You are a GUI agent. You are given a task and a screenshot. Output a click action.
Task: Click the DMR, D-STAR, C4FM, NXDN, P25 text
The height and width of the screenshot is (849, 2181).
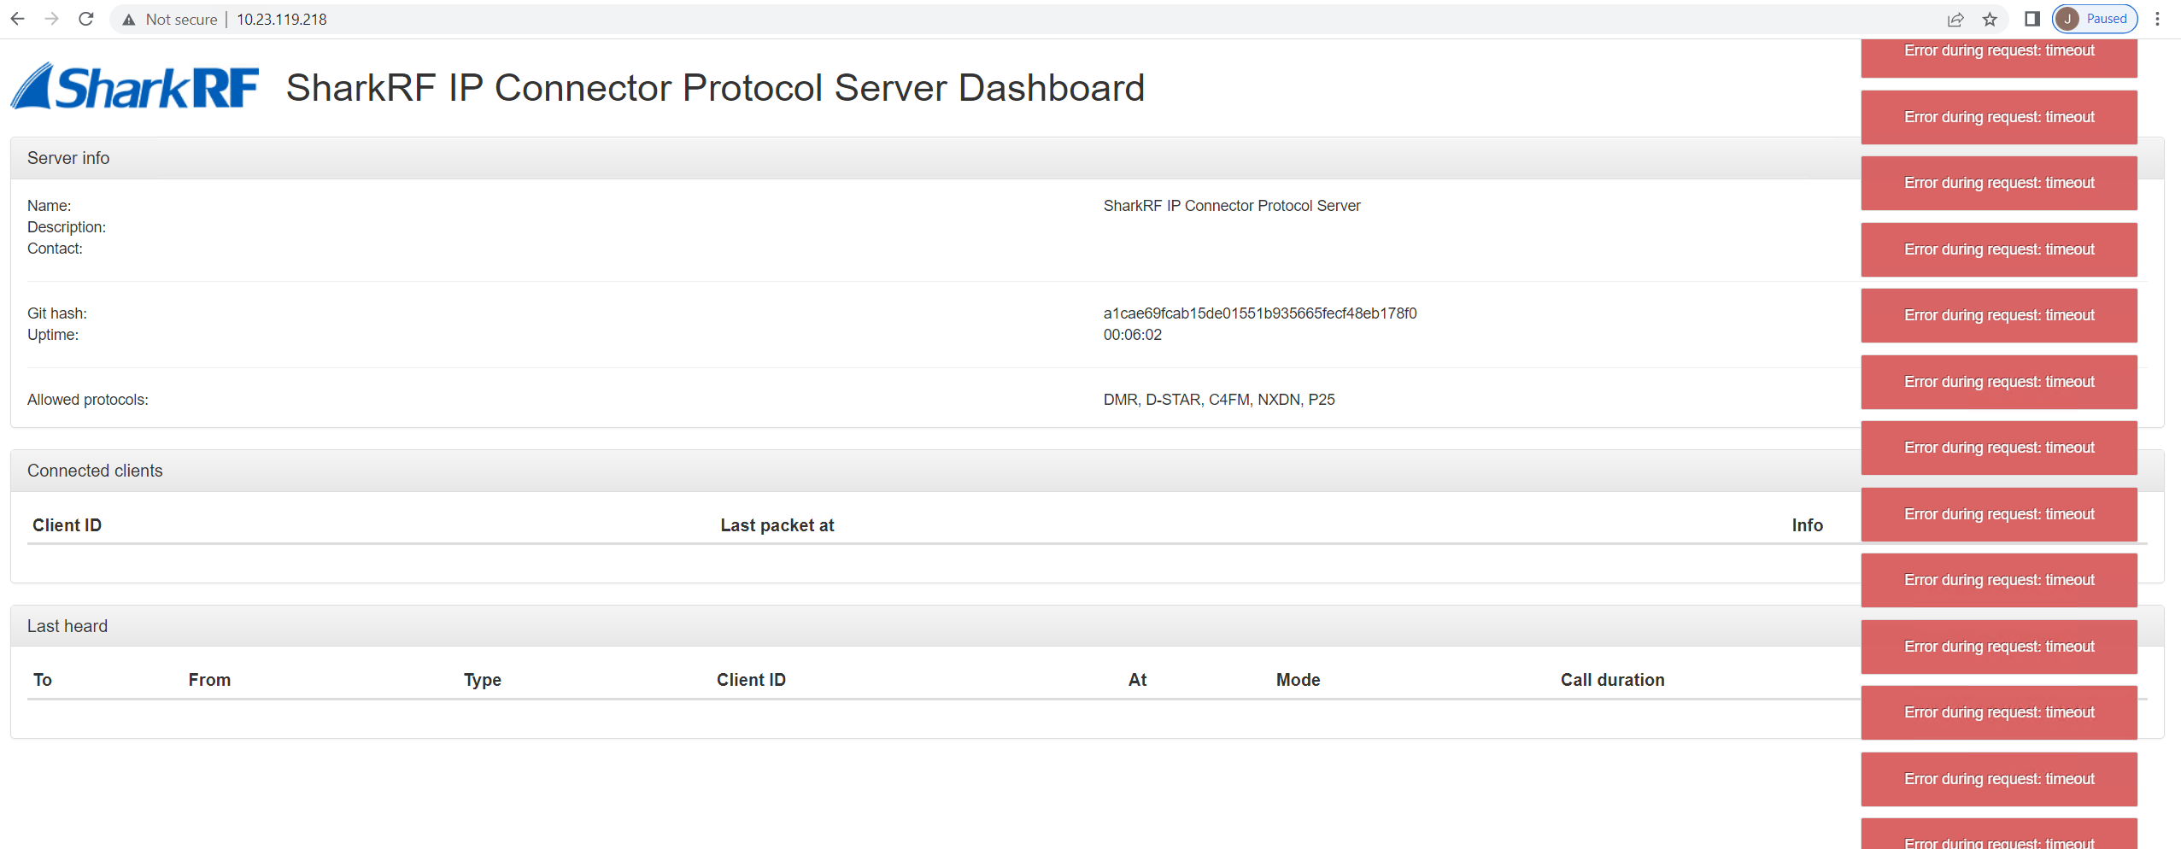point(1219,400)
